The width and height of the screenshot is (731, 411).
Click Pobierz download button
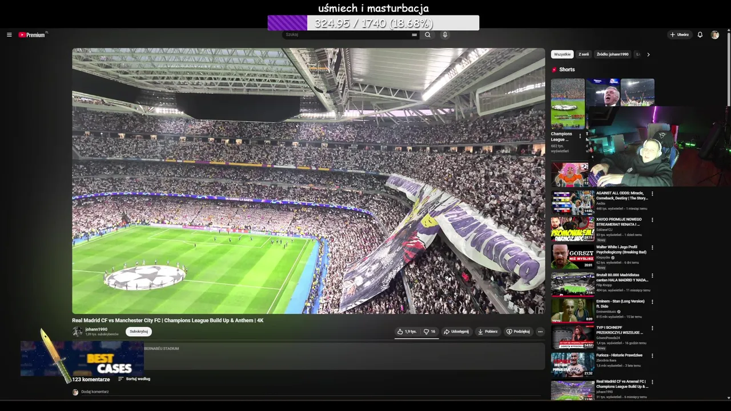point(488,332)
